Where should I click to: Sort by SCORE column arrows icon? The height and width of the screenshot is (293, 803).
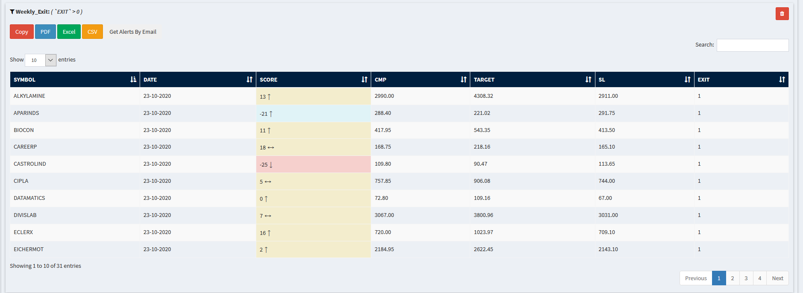click(364, 79)
